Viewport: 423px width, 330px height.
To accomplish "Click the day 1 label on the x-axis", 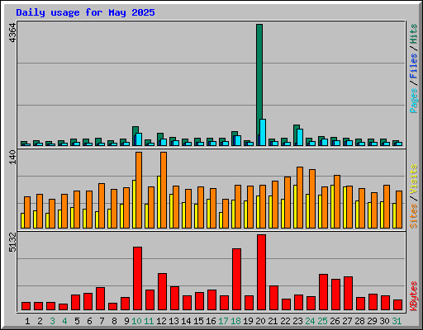I will (27, 321).
